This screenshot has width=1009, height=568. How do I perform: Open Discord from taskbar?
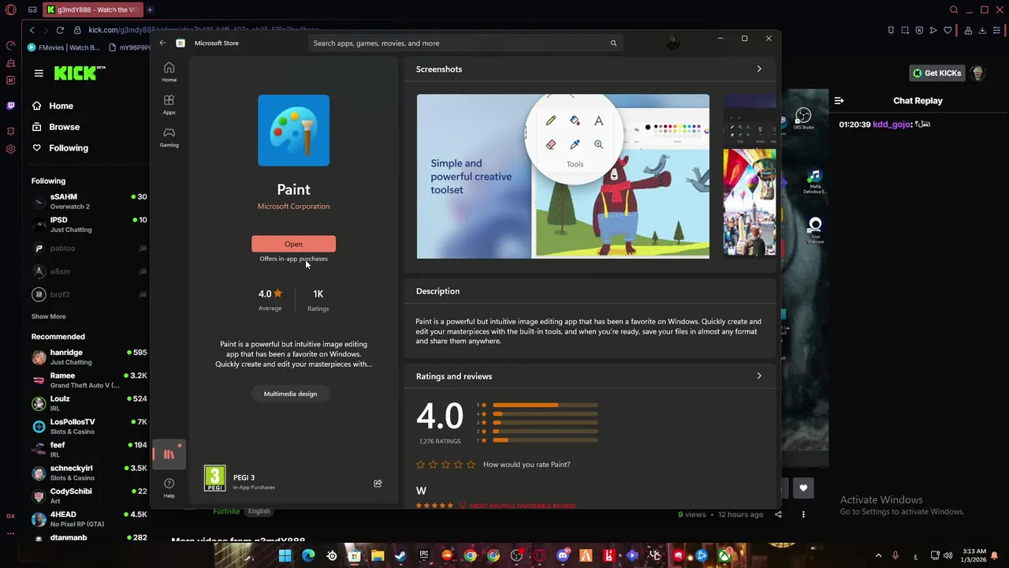coord(563,555)
